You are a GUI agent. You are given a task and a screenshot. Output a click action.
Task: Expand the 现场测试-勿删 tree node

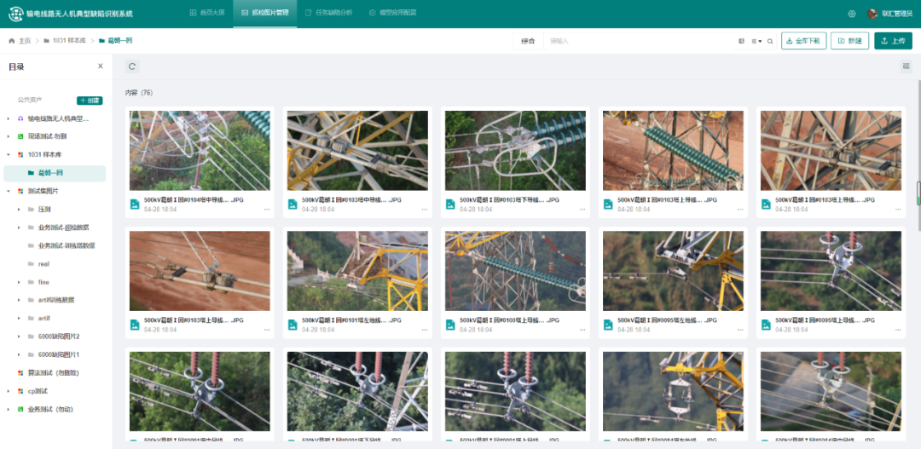pyautogui.click(x=9, y=136)
